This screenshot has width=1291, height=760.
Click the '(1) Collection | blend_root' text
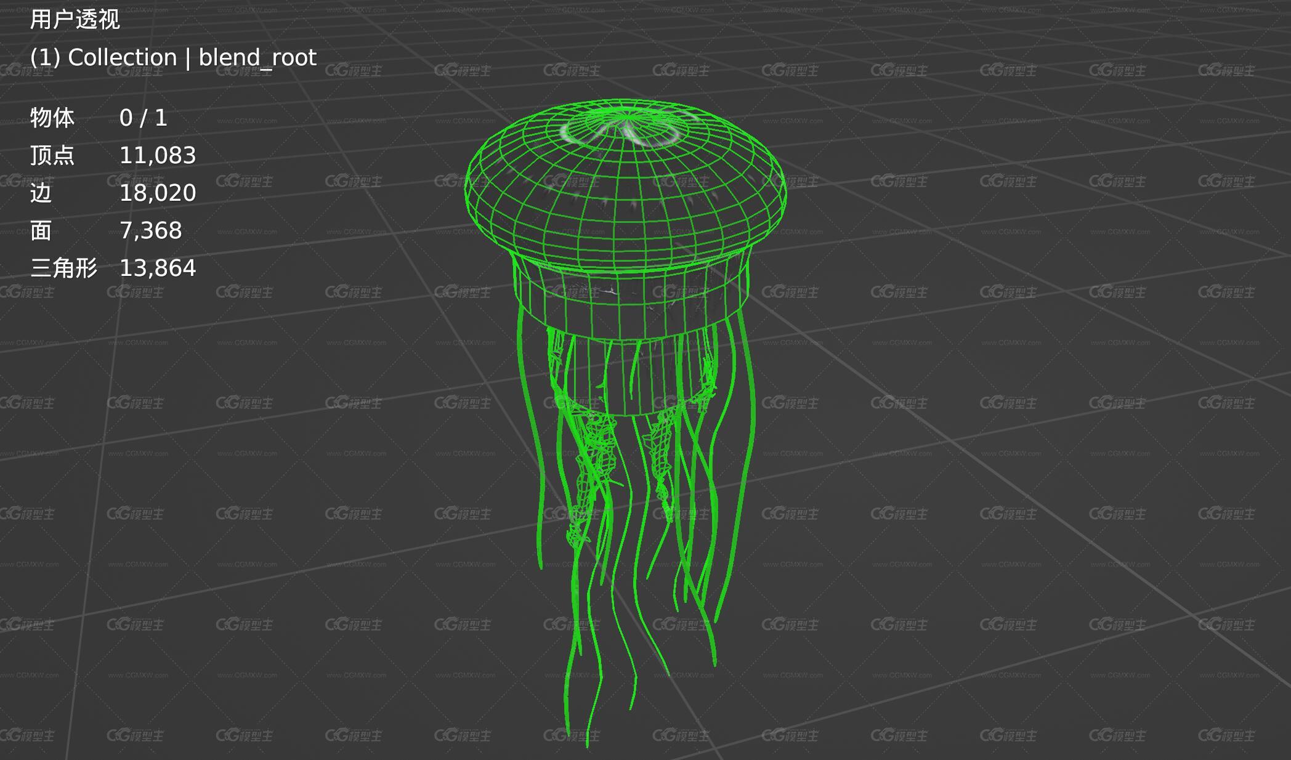[x=173, y=57]
